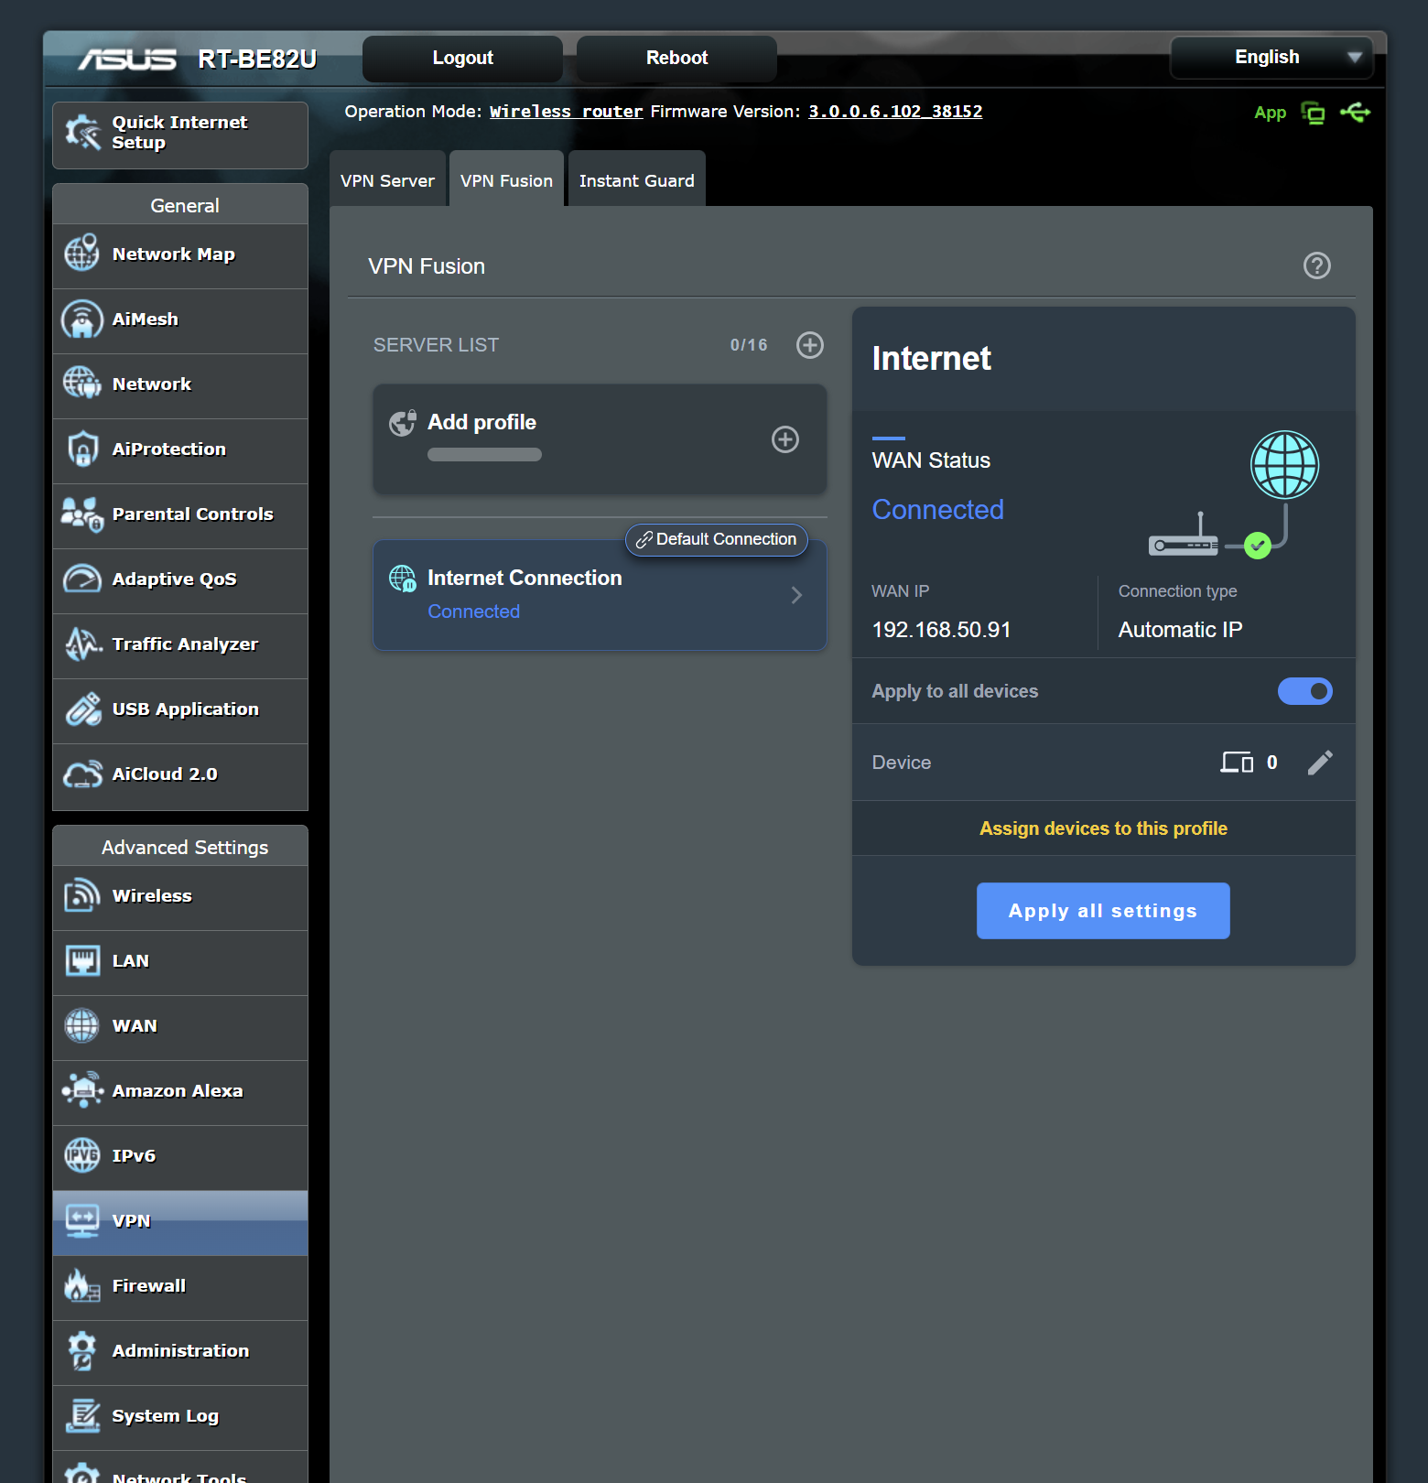Click the Connected WAN Status text

pyautogui.click(x=938, y=509)
